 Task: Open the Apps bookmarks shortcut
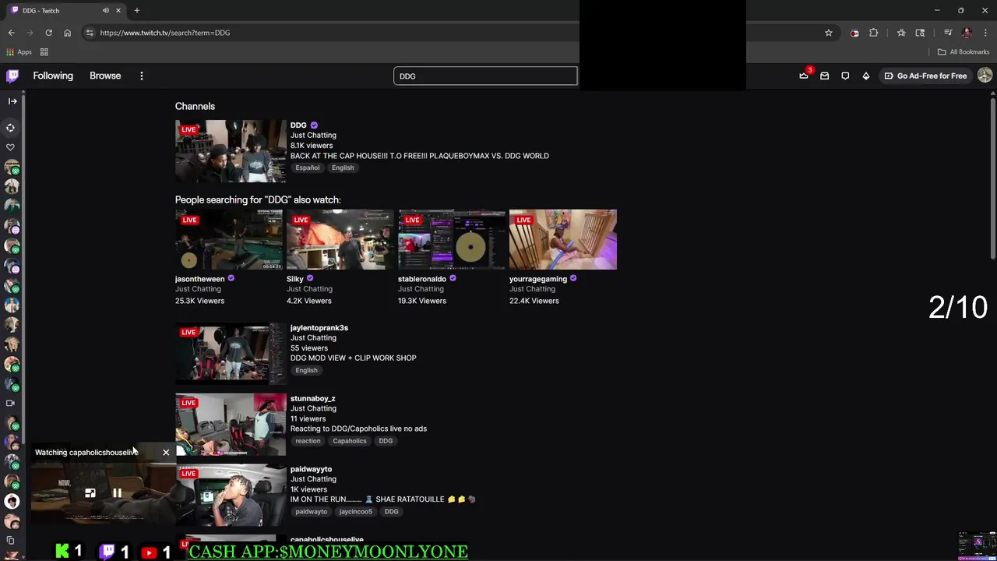coord(19,52)
